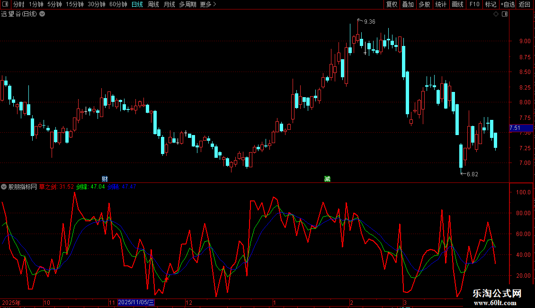
Task: Switch to 周线 weekly chart
Action: (x=153, y=4)
